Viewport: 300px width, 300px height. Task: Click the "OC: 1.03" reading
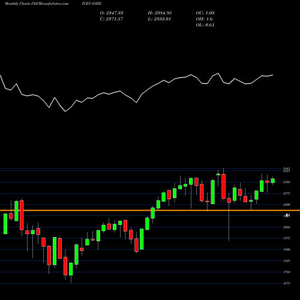pos(205,13)
